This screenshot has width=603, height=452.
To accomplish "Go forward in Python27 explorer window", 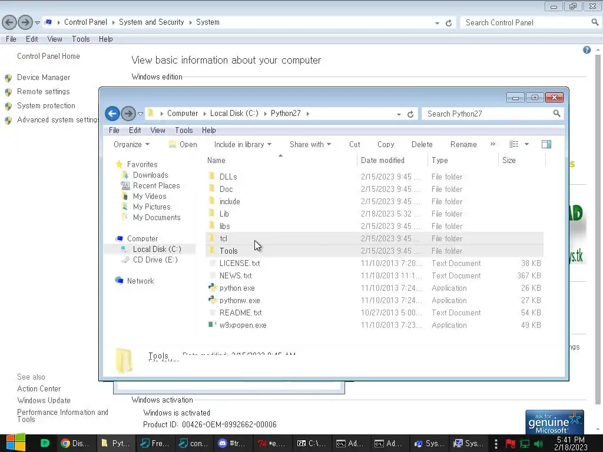I will click(128, 114).
